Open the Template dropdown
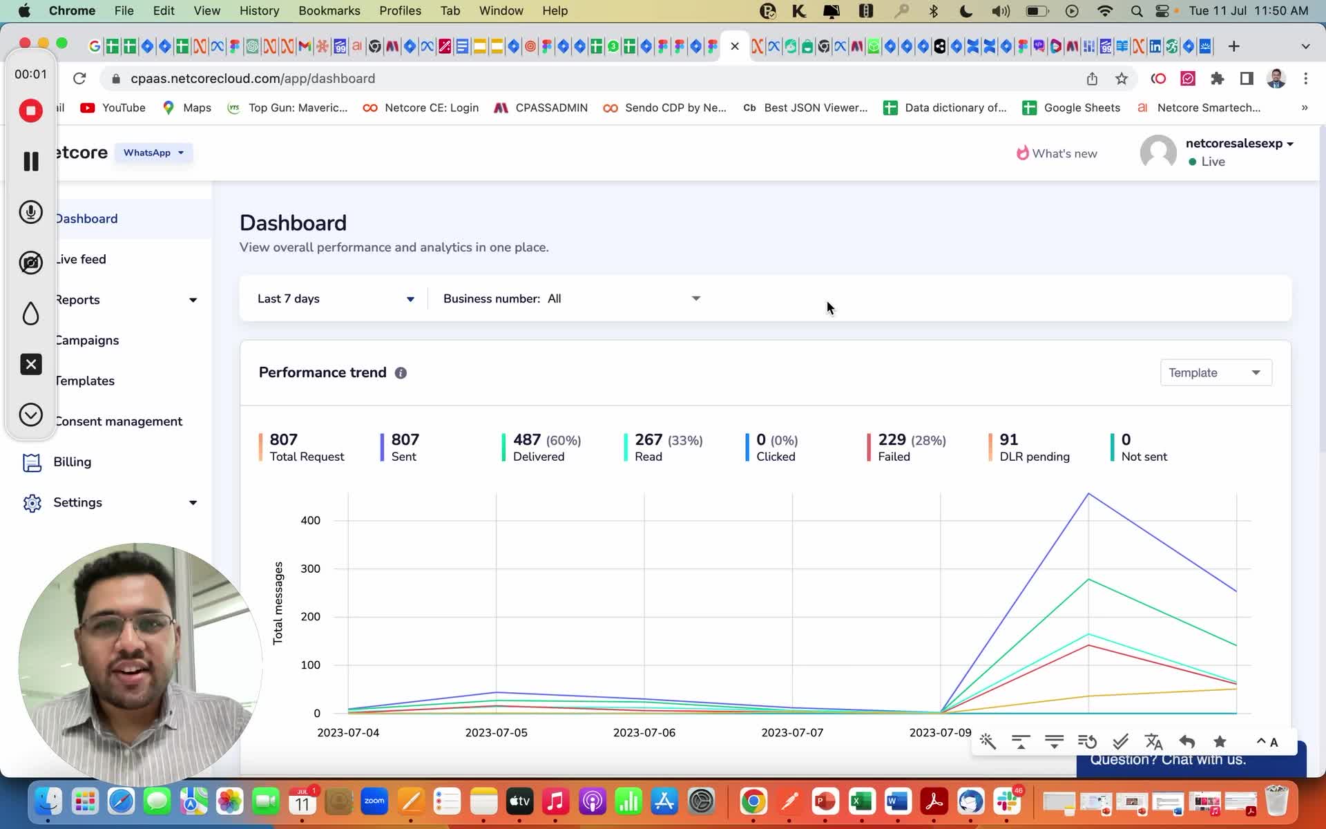The width and height of the screenshot is (1326, 829). click(1215, 373)
